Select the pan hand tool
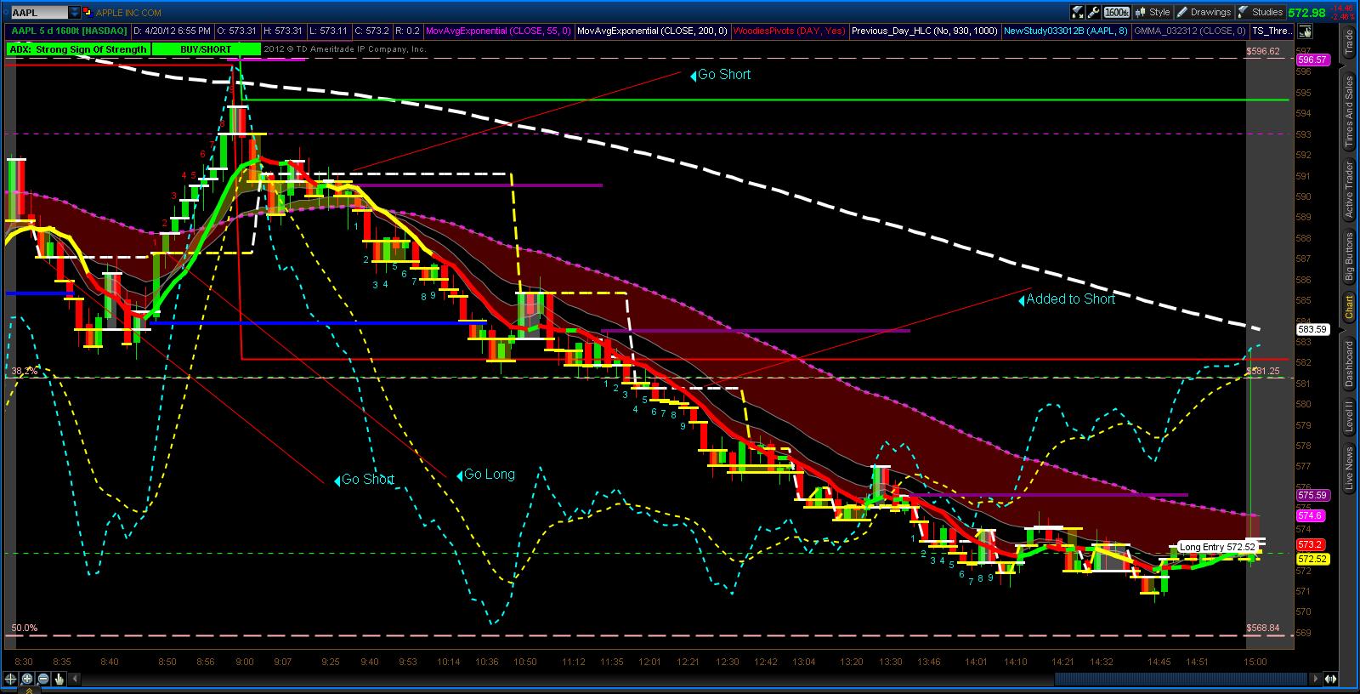This screenshot has height=694, width=1360. 59,679
